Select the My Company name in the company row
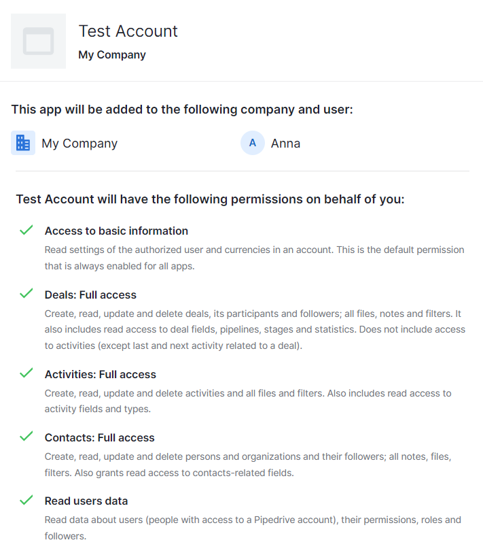This screenshot has width=483, height=553. click(79, 144)
